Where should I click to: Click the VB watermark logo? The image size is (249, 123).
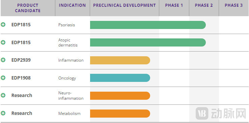pos(202,113)
